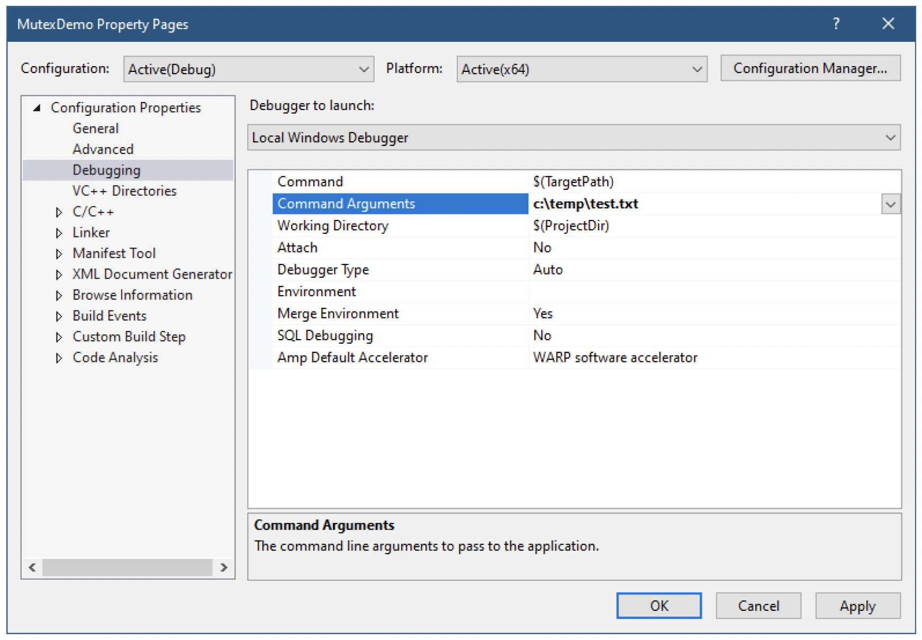Click the Working Directory property row
Screen dimensions: 922x640
[332, 226]
